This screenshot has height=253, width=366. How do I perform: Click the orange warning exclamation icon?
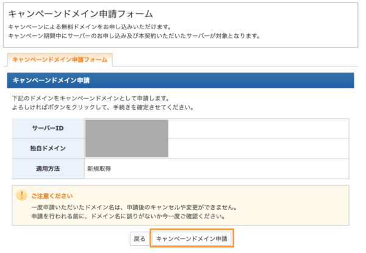click(22, 195)
